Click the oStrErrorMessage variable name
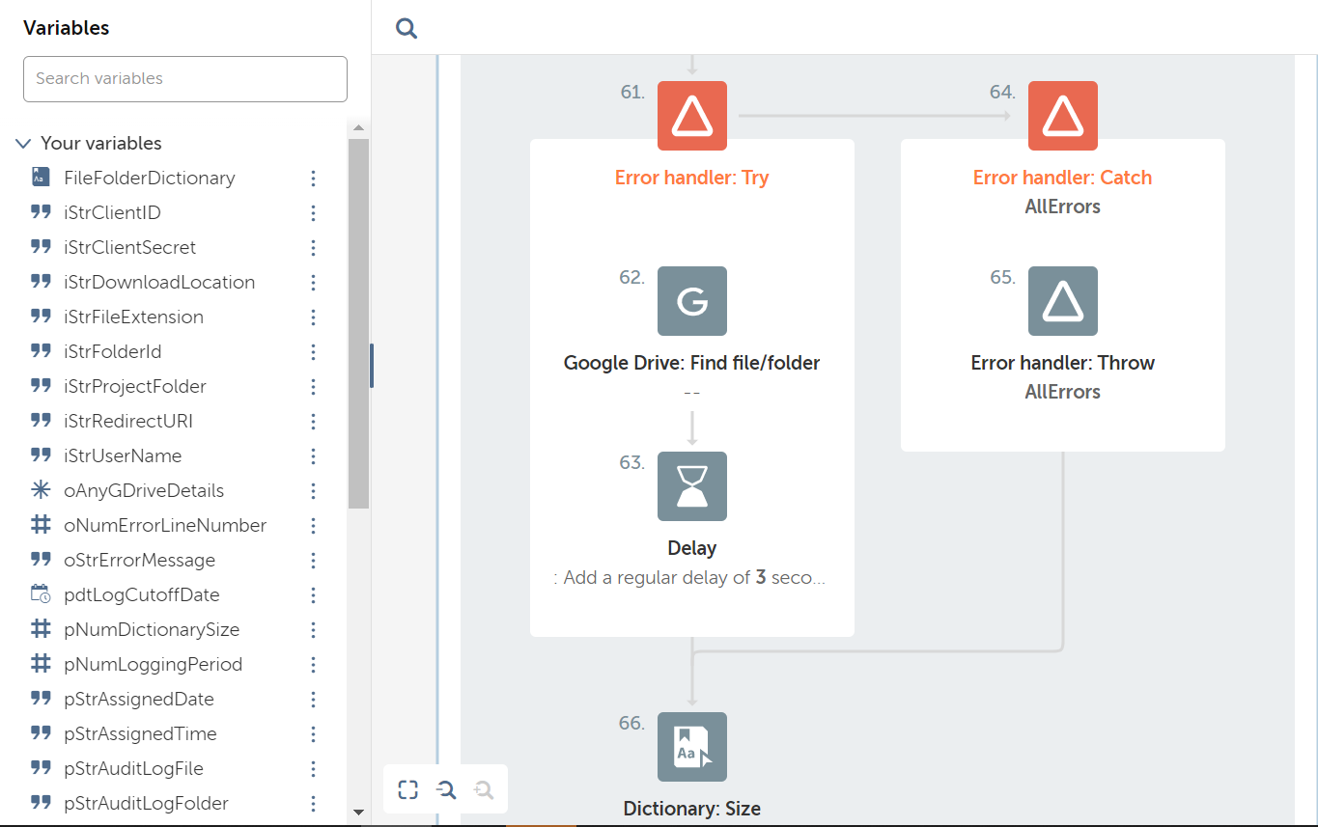 coord(139,561)
